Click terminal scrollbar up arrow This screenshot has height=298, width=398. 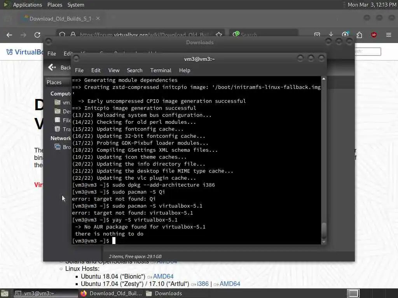click(x=324, y=79)
